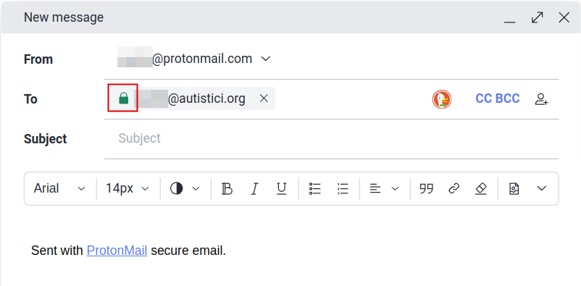Click into the Subject input field
The width and height of the screenshot is (581, 286).
coord(331,138)
